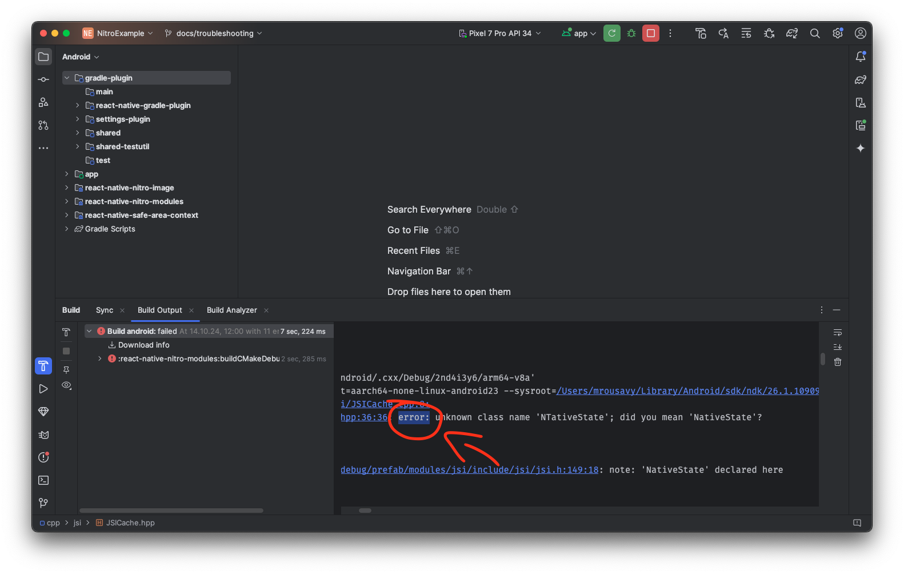Open IDE settings gear icon

[x=838, y=33]
